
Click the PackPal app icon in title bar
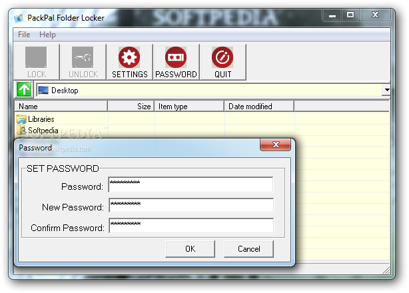(19, 18)
